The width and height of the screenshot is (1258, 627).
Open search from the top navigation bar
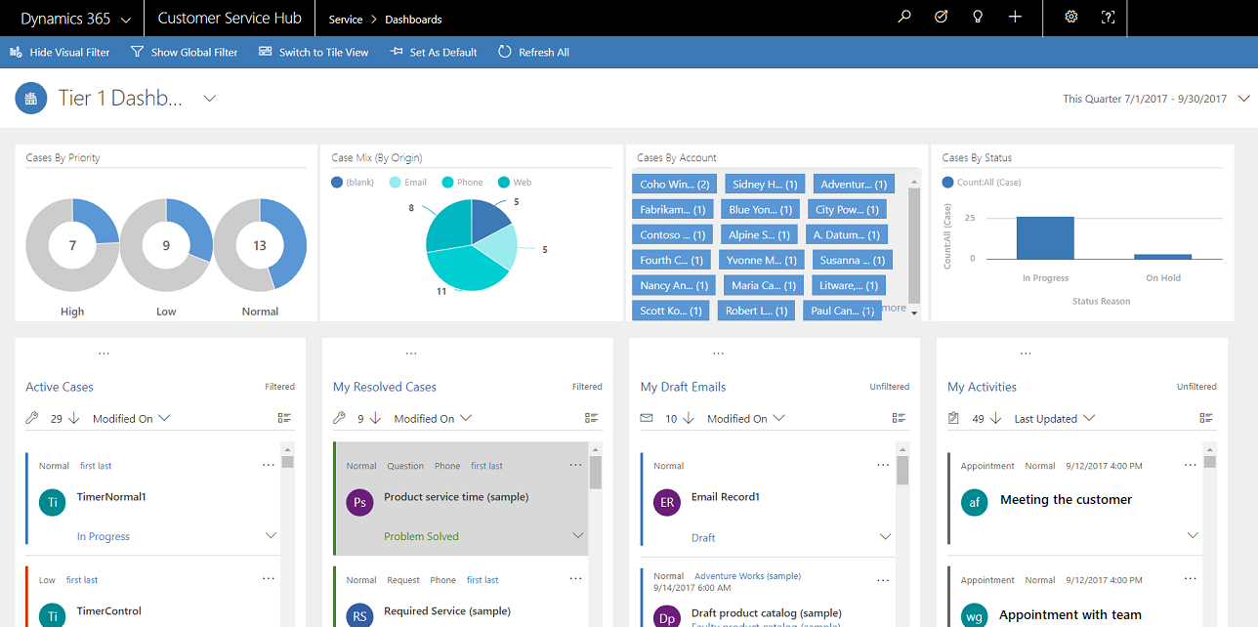coord(903,17)
